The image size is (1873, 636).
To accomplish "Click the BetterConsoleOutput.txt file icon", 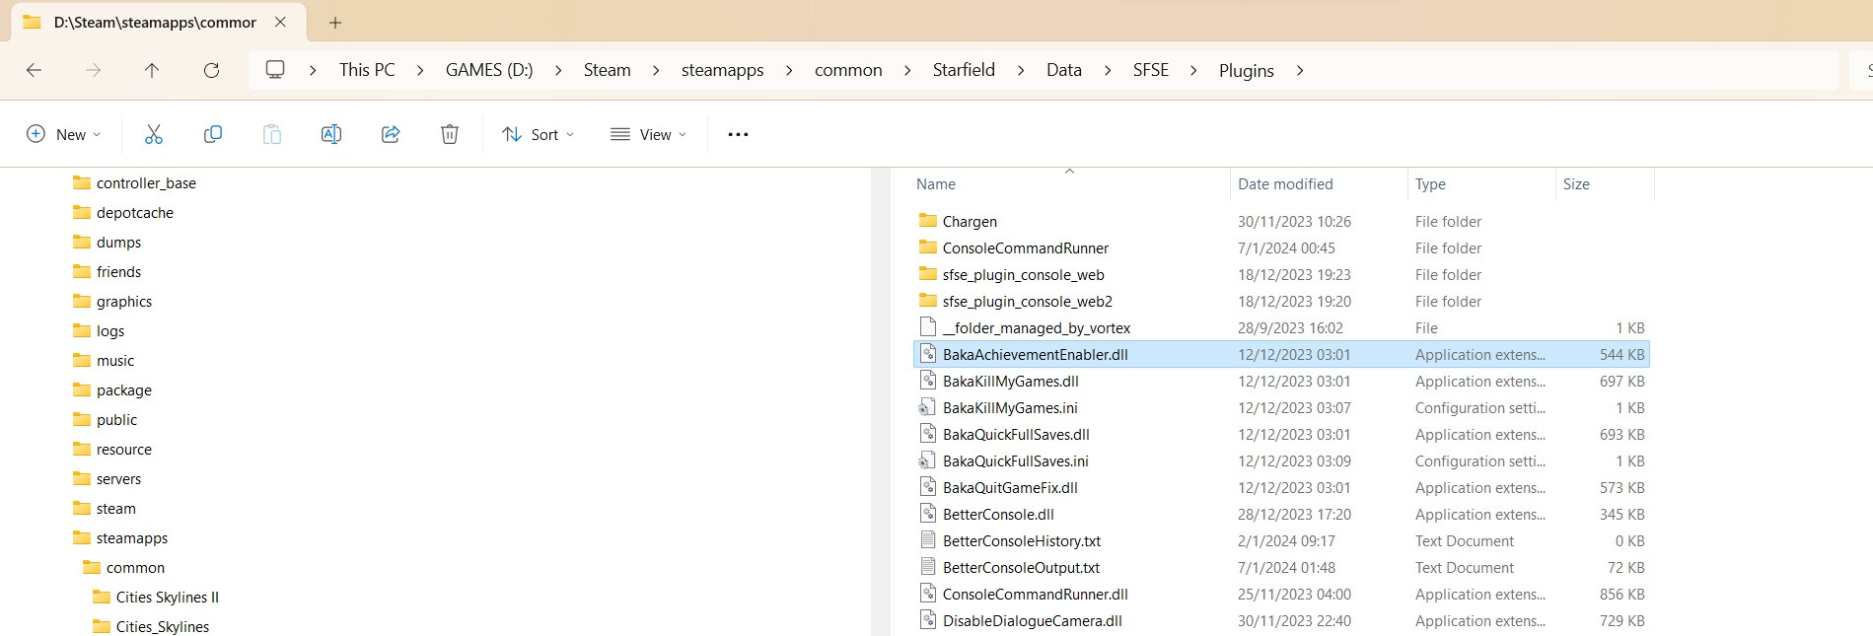I will click(927, 567).
